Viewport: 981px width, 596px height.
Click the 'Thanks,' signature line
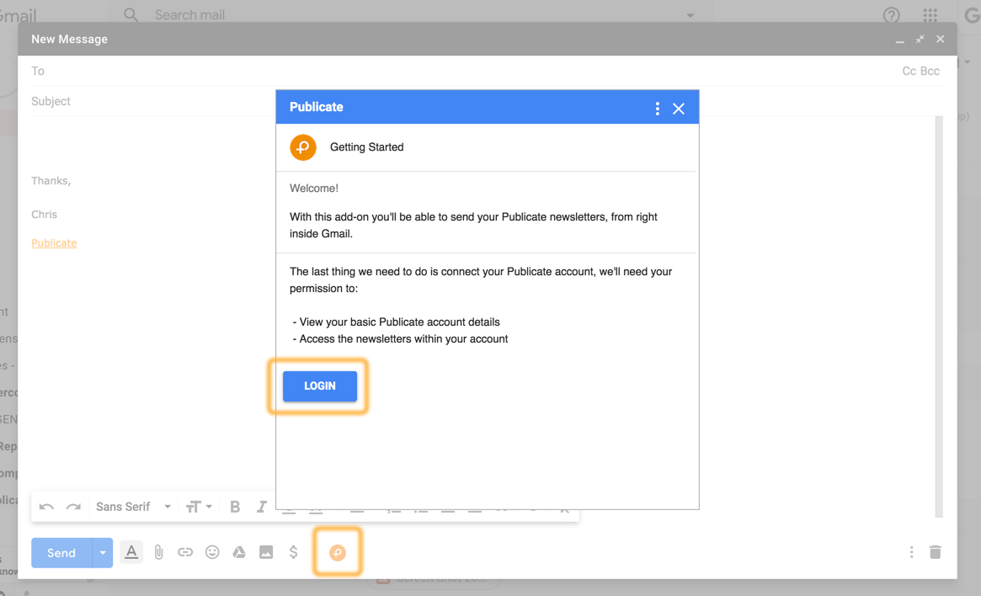51,181
